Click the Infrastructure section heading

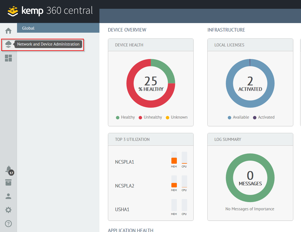[226, 30]
